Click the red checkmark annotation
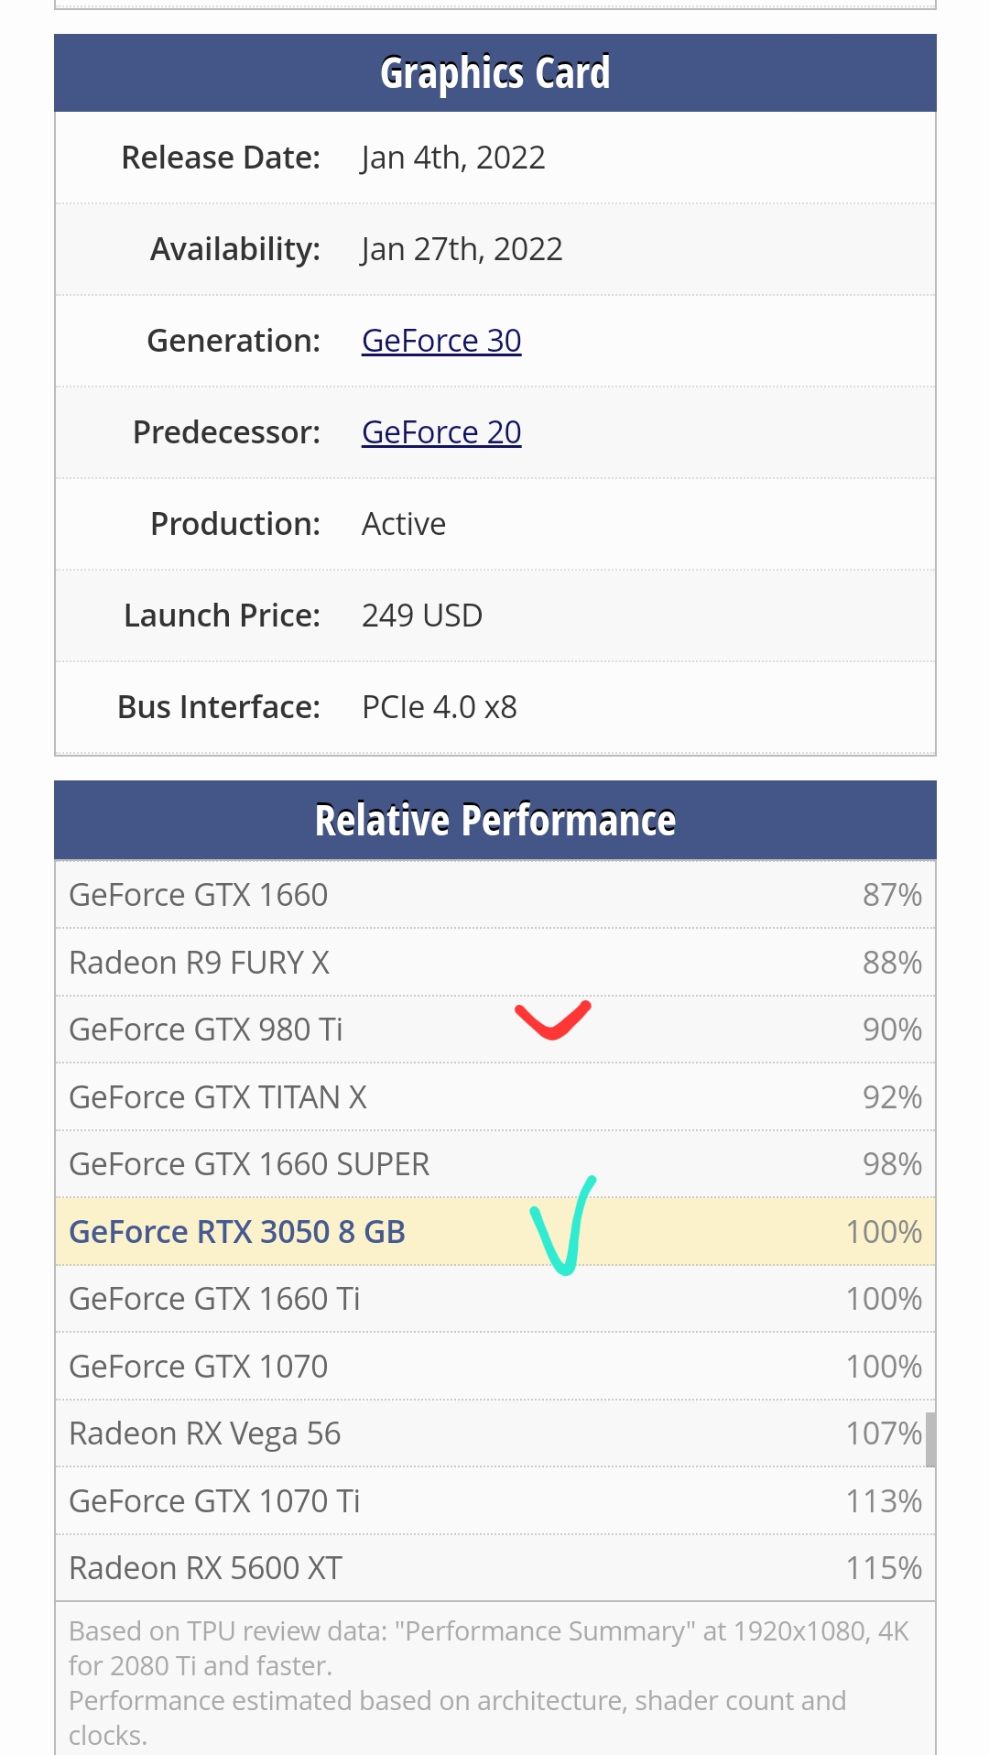The height and width of the screenshot is (1755, 989). click(552, 1020)
